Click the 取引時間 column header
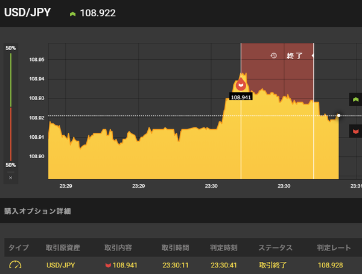 click(175, 247)
